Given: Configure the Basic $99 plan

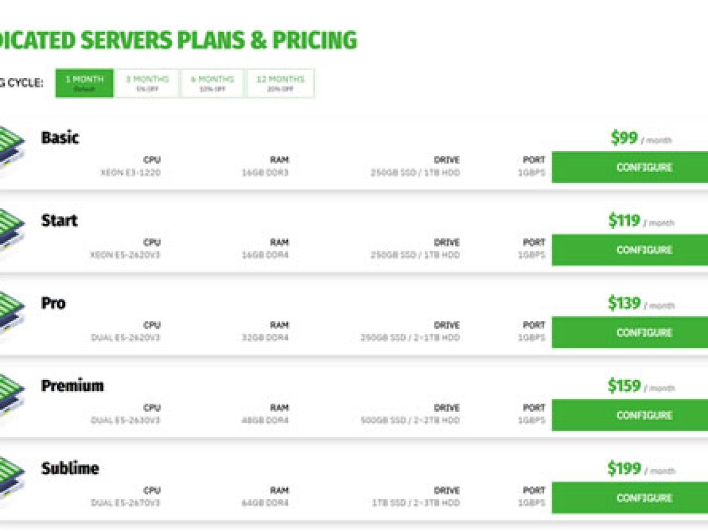Looking at the screenshot, I should tap(630, 168).
